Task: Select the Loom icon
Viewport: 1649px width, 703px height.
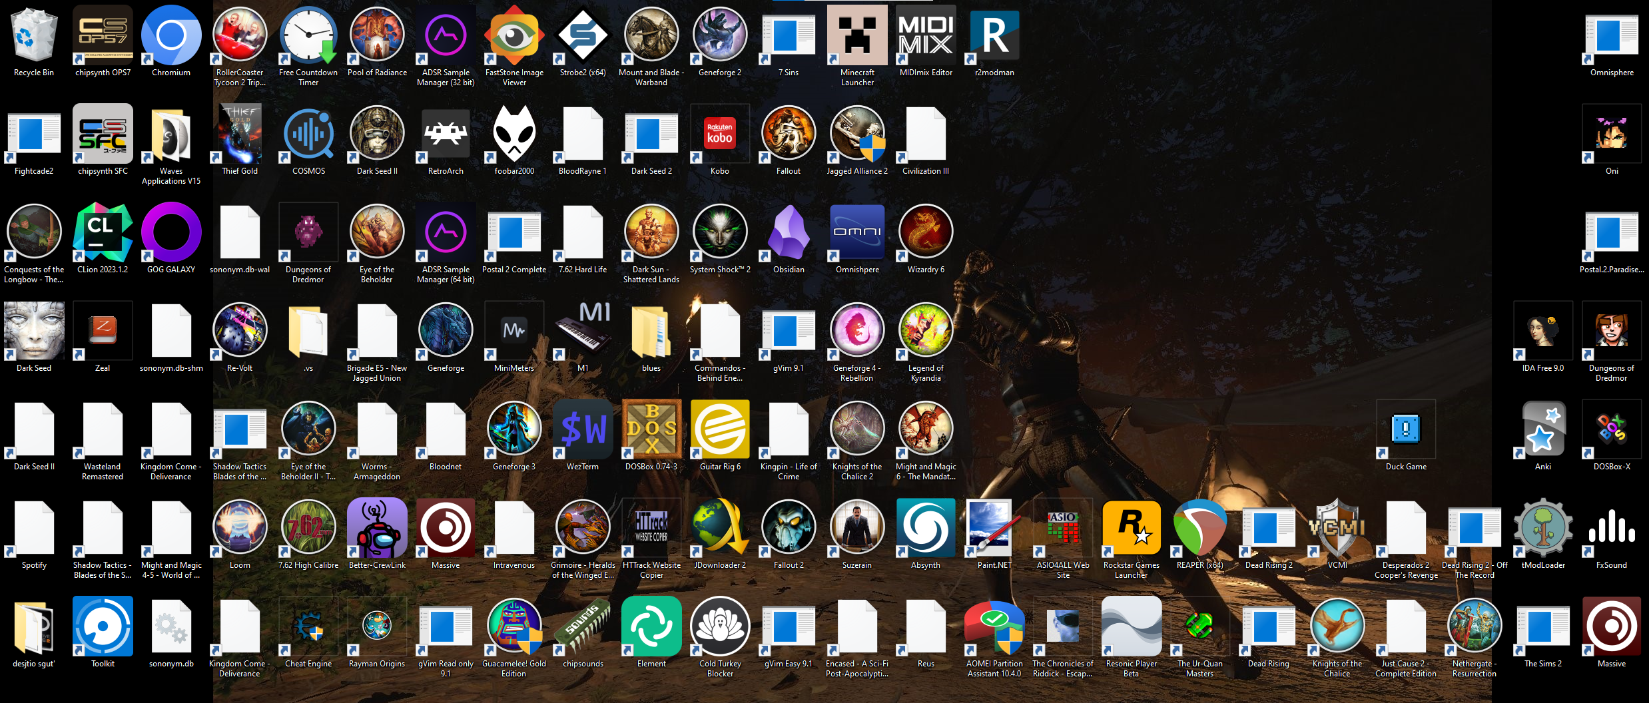Action: [x=240, y=528]
